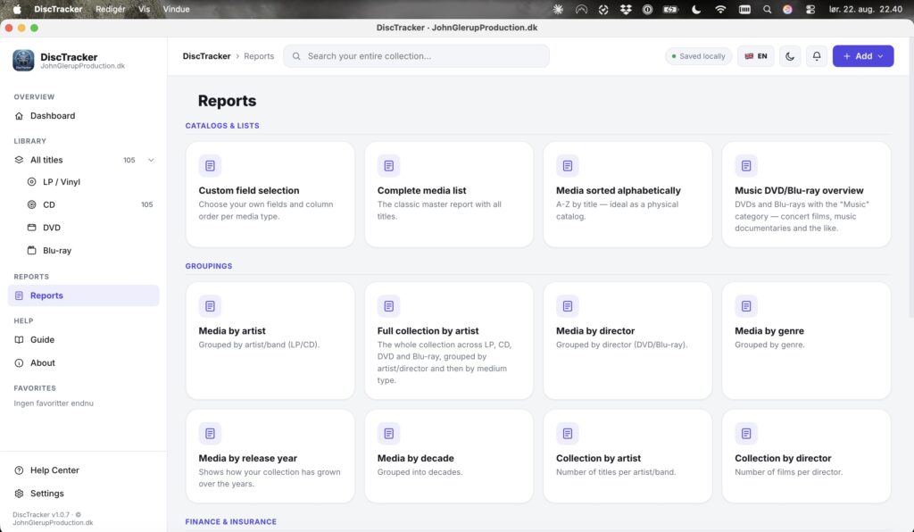The width and height of the screenshot is (914, 532).
Task: Click DiscTracker breadcrumb link
Action: (x=206, y=56)
